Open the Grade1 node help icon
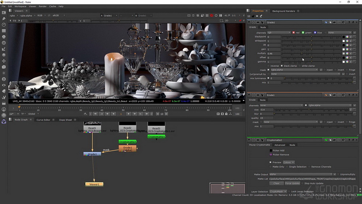 [x=349, y=22]
